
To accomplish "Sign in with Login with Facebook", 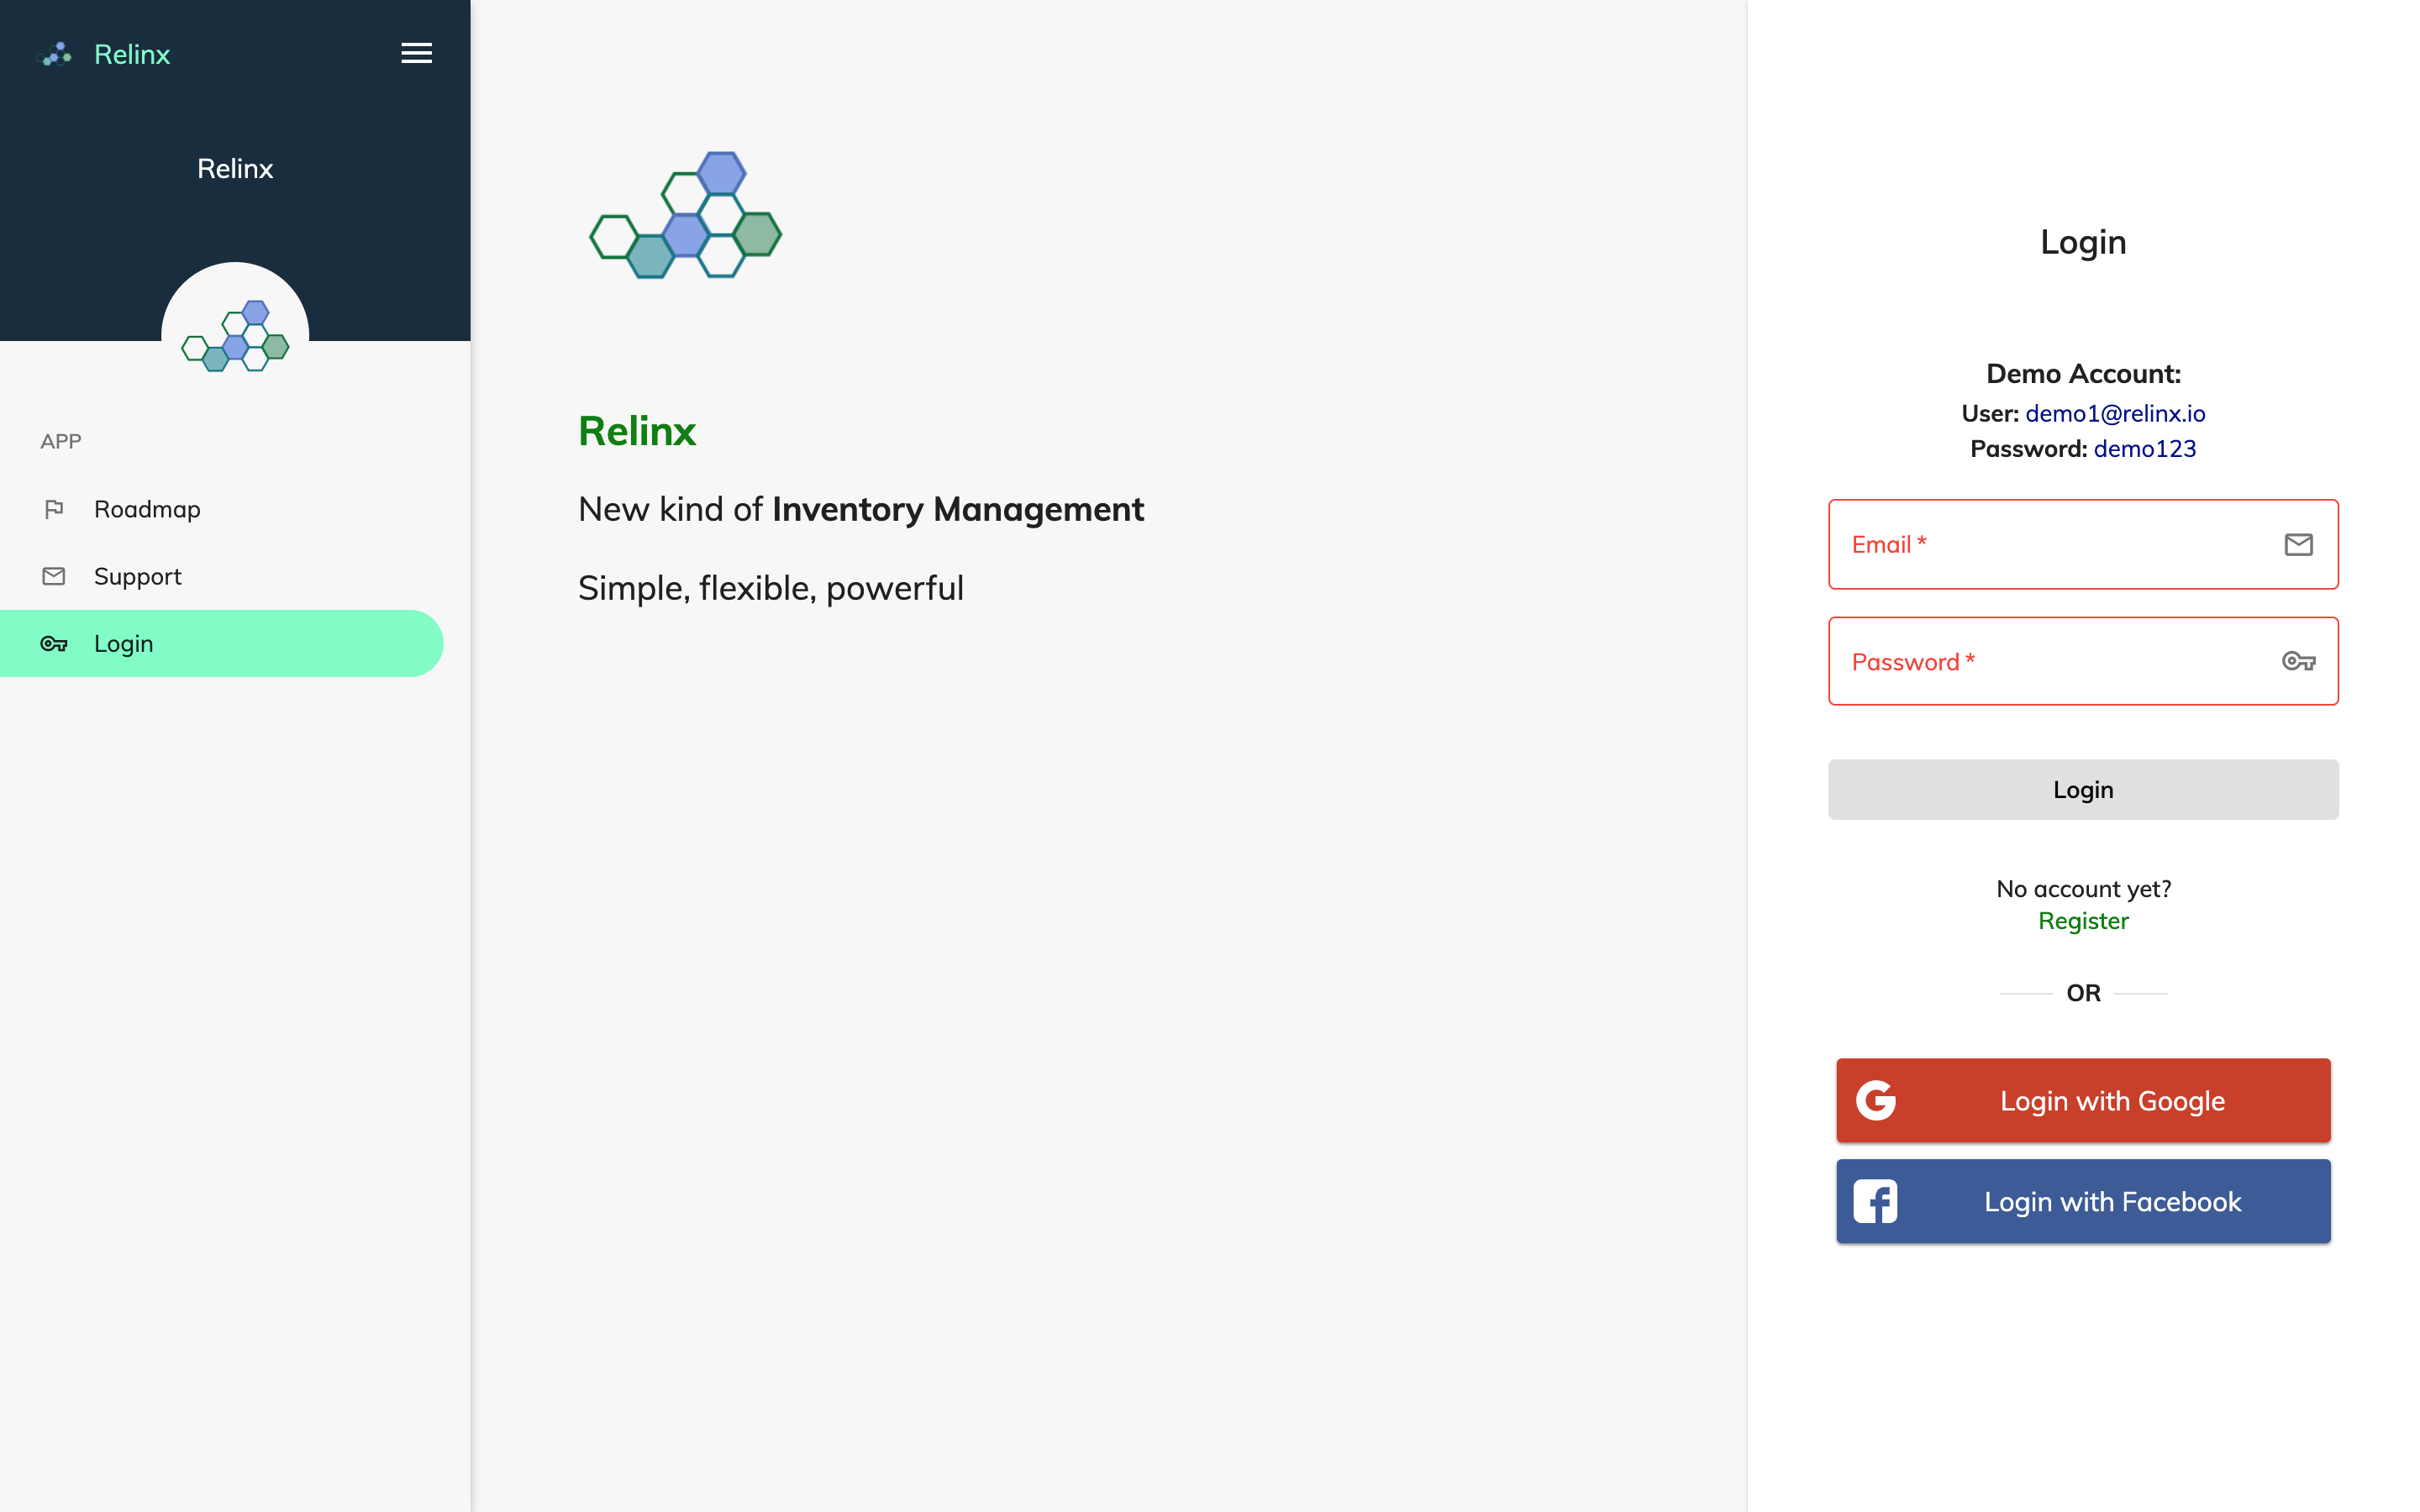I will tap(2083, 1201).
